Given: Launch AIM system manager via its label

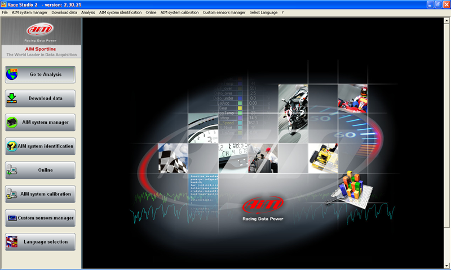Looking at the screenshot, I should point(46,122).
